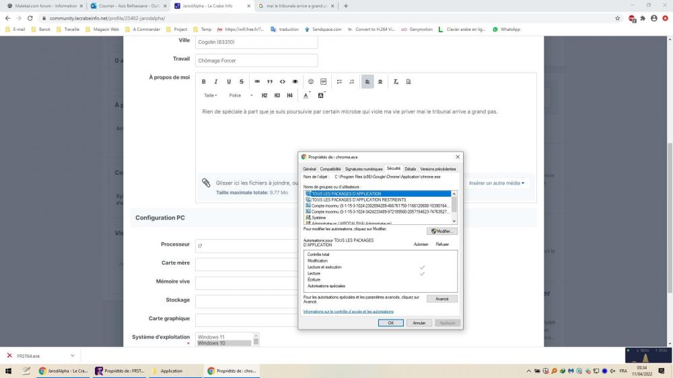The width and height of the screenshot is (673, 378).
Task: Expand the Insérer un autre média dropdown
Action: point(497,183)
